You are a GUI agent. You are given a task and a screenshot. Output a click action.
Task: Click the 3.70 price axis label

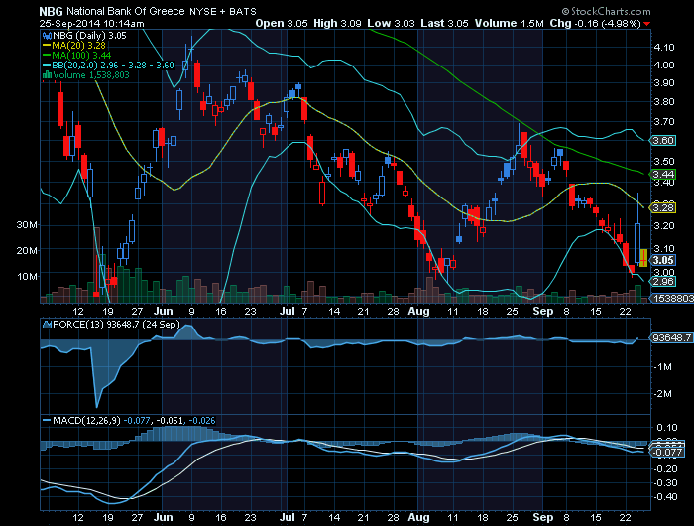[664, 121]
